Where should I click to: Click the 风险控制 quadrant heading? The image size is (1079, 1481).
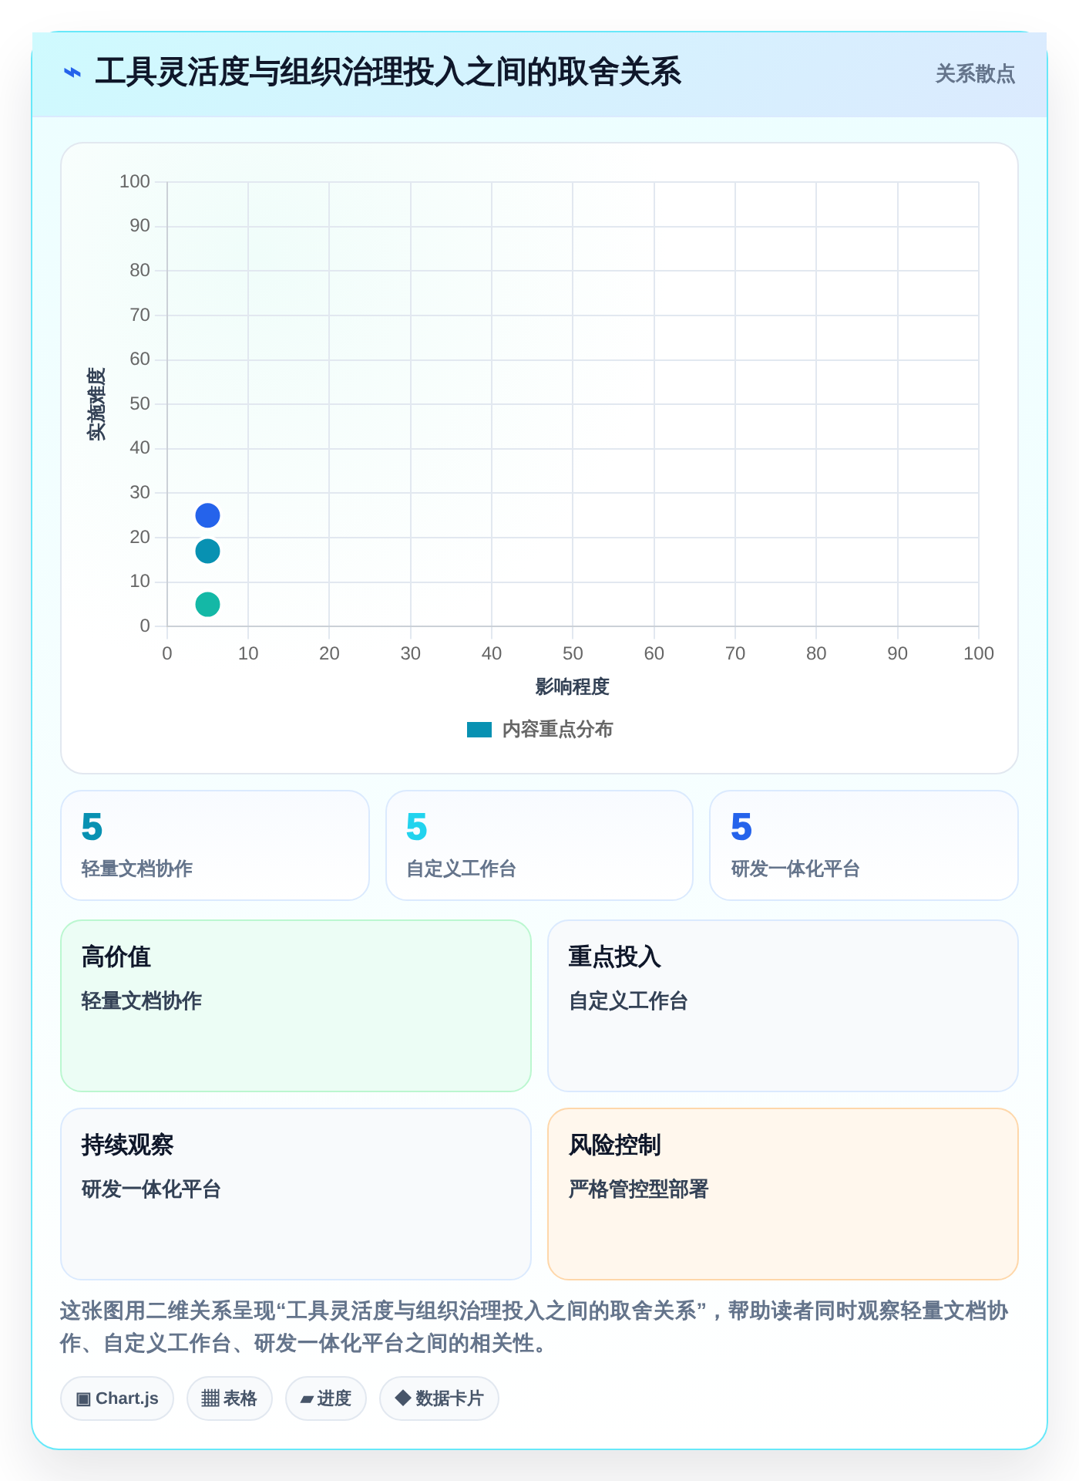click(x=615, y=1145)
